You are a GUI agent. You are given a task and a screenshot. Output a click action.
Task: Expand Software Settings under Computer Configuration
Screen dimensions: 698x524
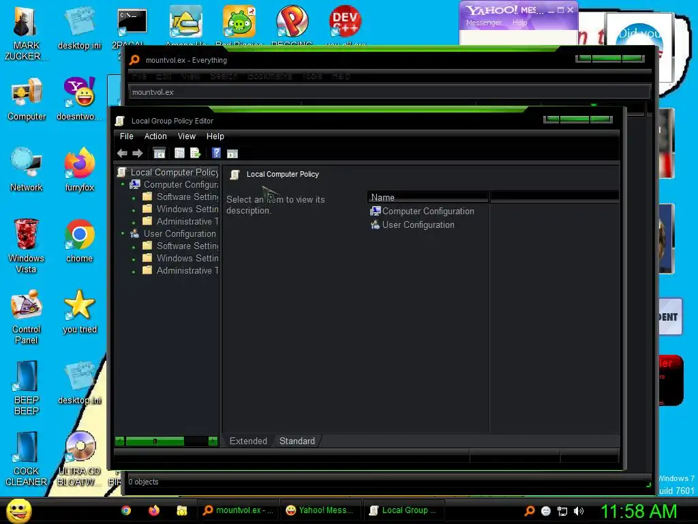click(134, 197)
